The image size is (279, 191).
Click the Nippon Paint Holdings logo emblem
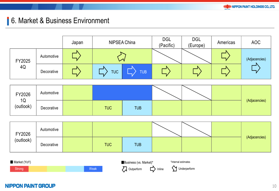click(x=227, y=7)
